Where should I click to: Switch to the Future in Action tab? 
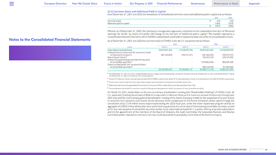tap(113, 3)
